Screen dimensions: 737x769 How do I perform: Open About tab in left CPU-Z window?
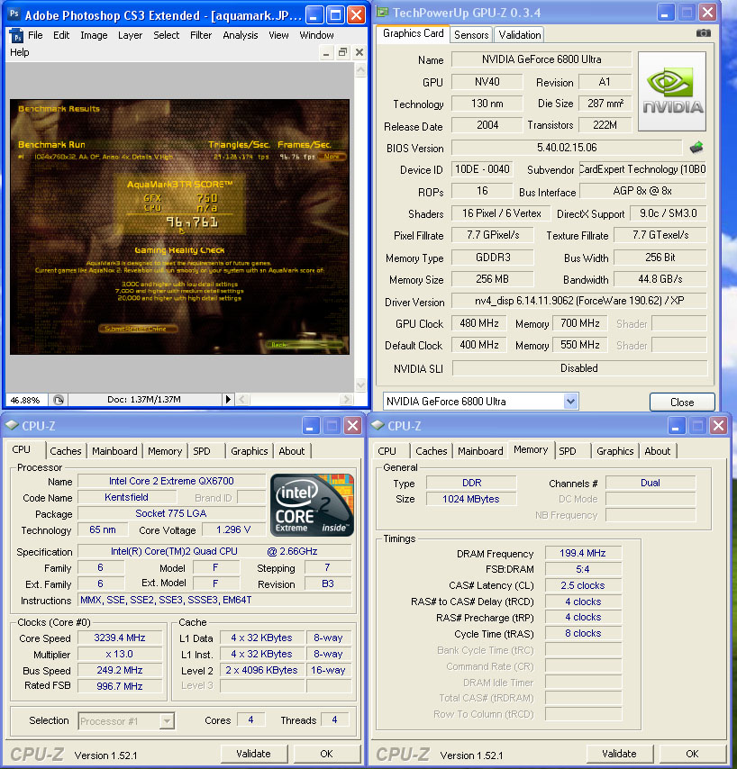click(x=291, y=451)
